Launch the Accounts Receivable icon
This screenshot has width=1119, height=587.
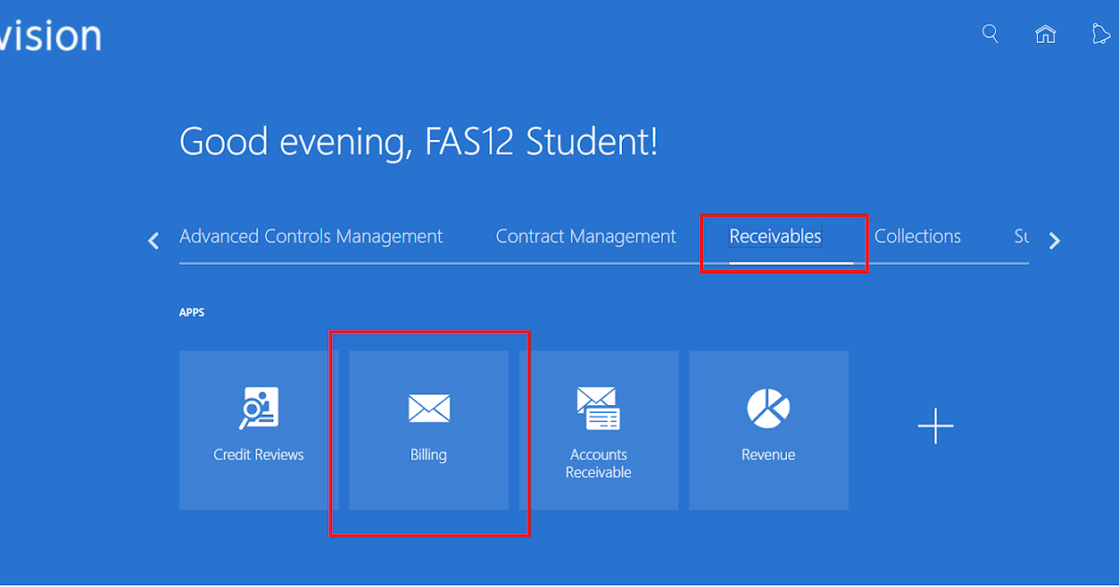598,408
